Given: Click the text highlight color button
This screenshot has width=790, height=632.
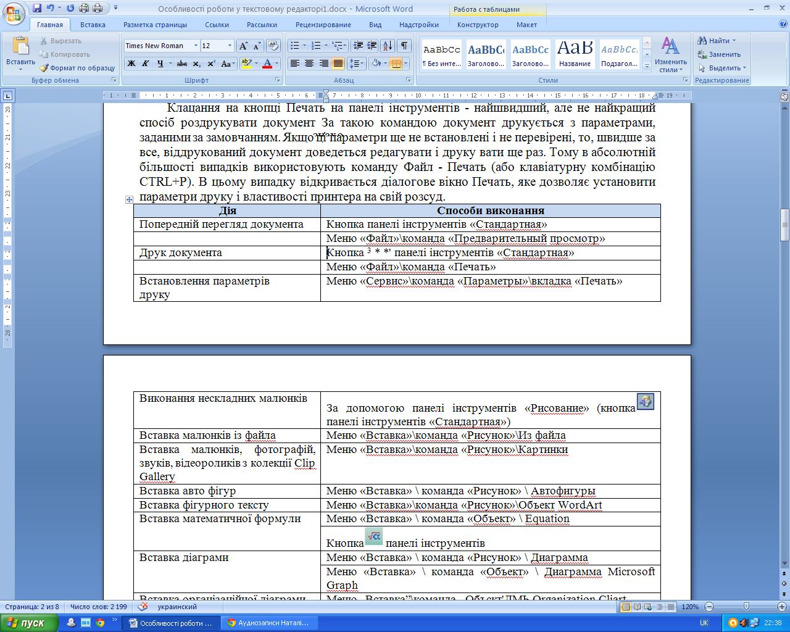Looking at the screenshot, I should (x=246, y=64).
